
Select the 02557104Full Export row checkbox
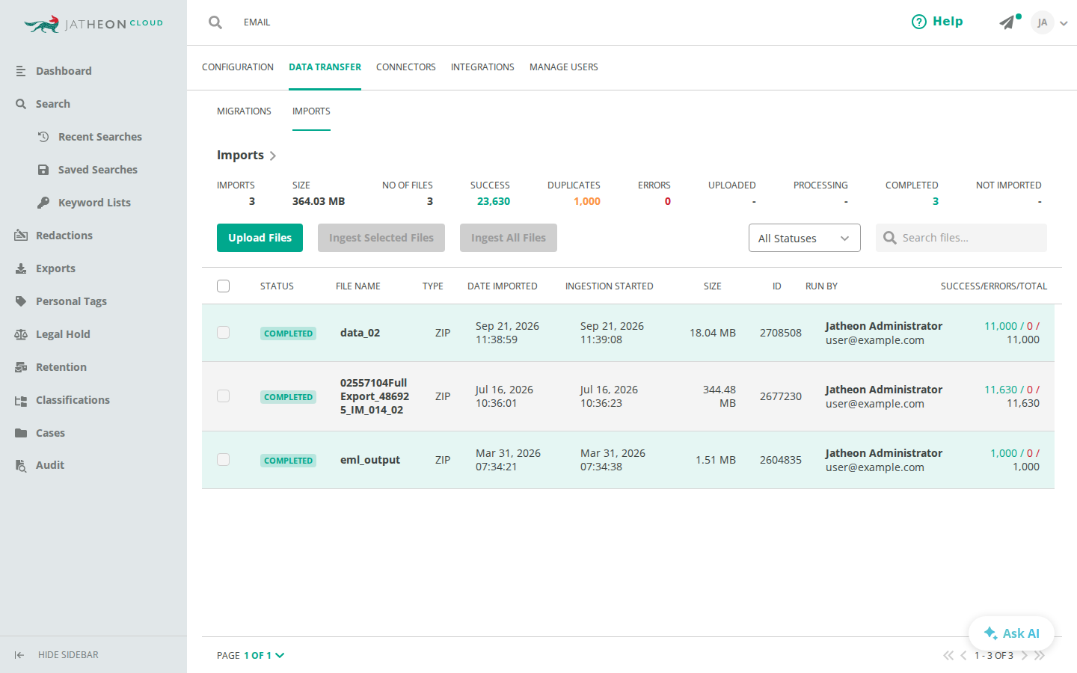pos(223,396)
